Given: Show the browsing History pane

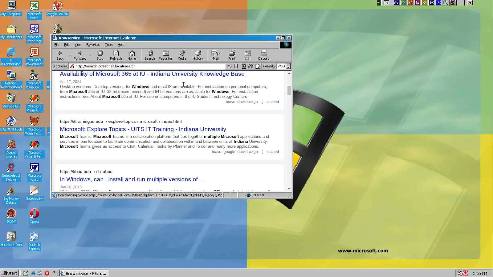Looking at the screenshot, I should click(x=198, y=55).
